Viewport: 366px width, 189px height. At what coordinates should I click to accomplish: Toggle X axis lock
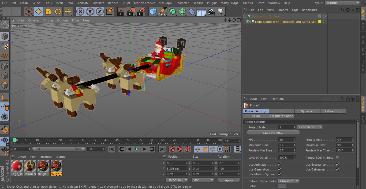(80, 12)
